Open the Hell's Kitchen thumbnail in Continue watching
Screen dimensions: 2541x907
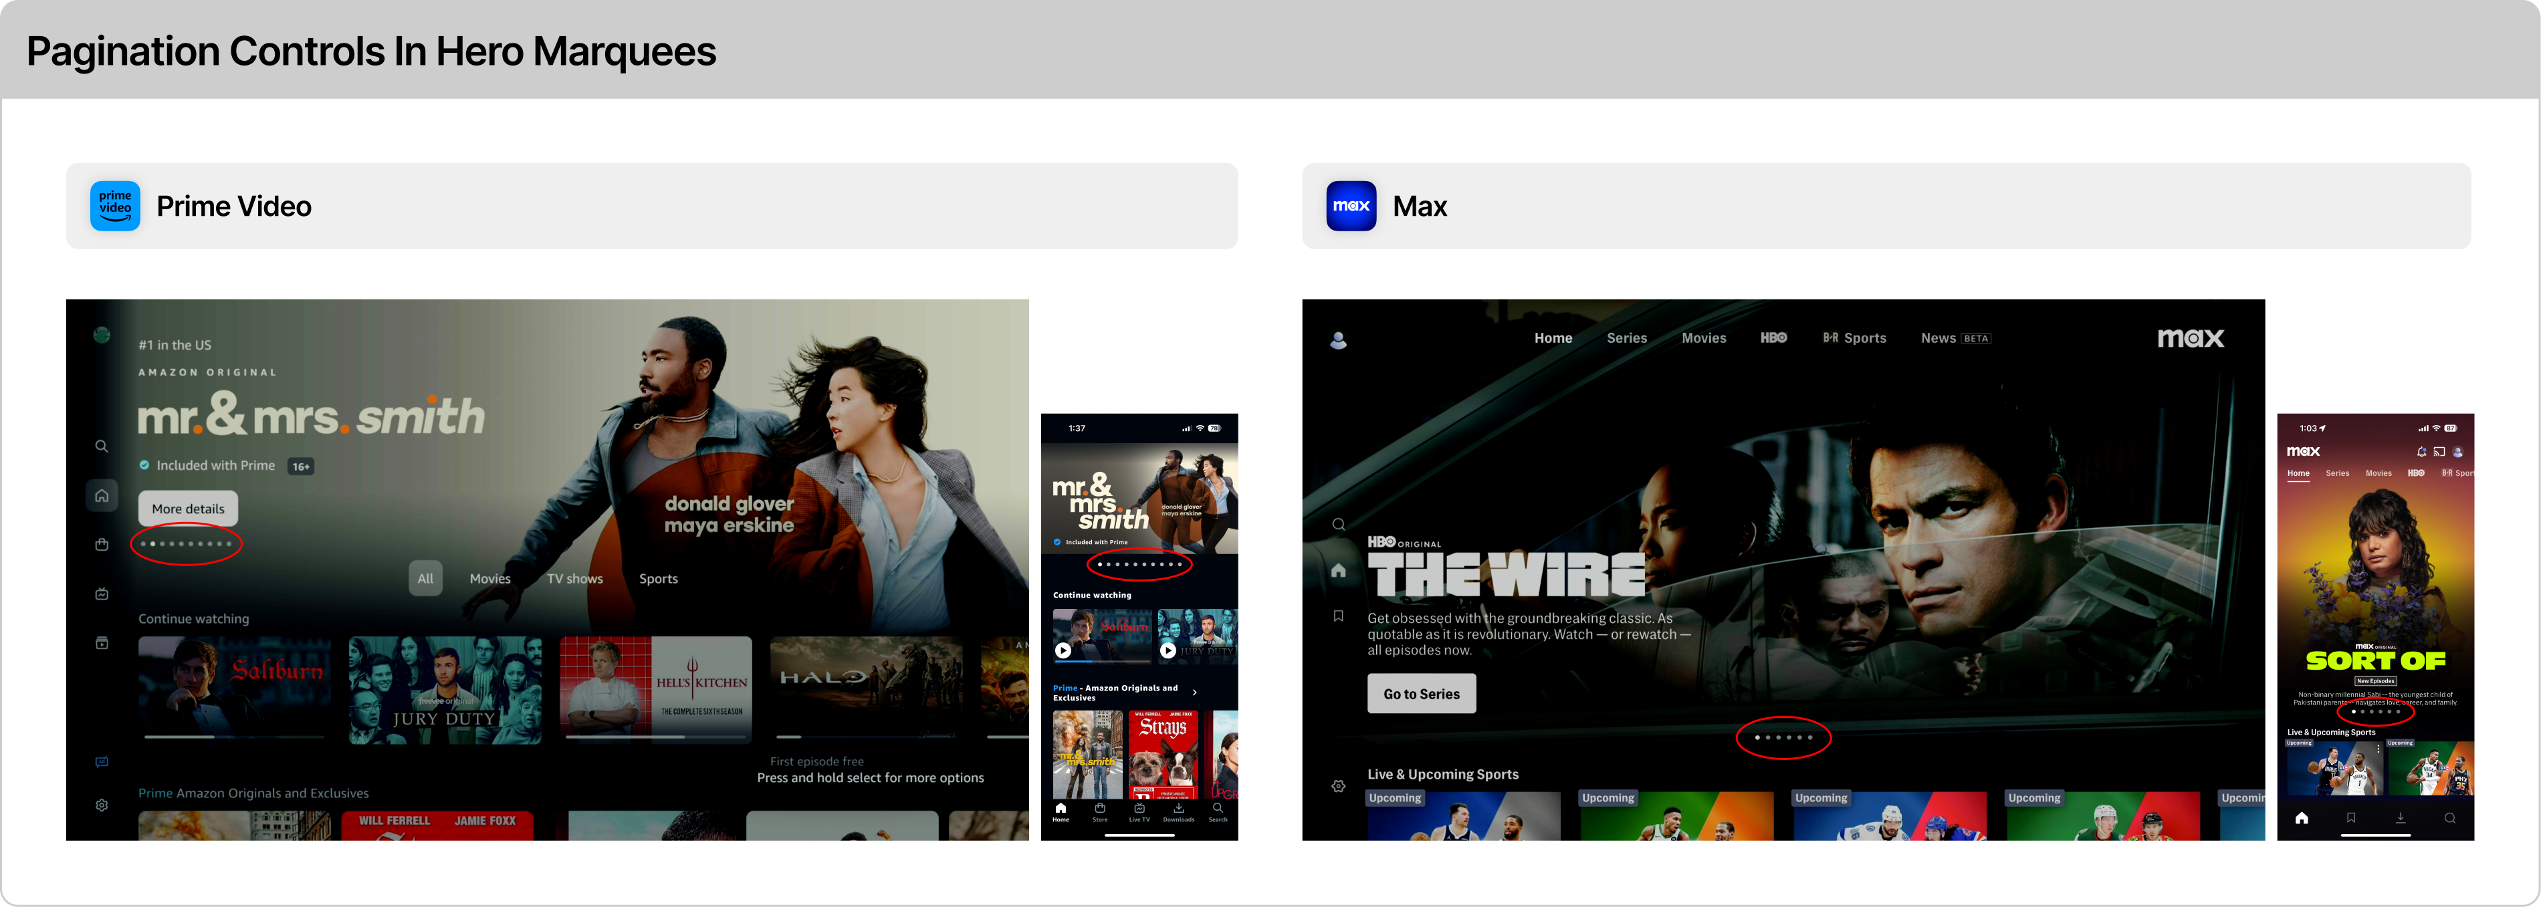[x=655, y=689]
